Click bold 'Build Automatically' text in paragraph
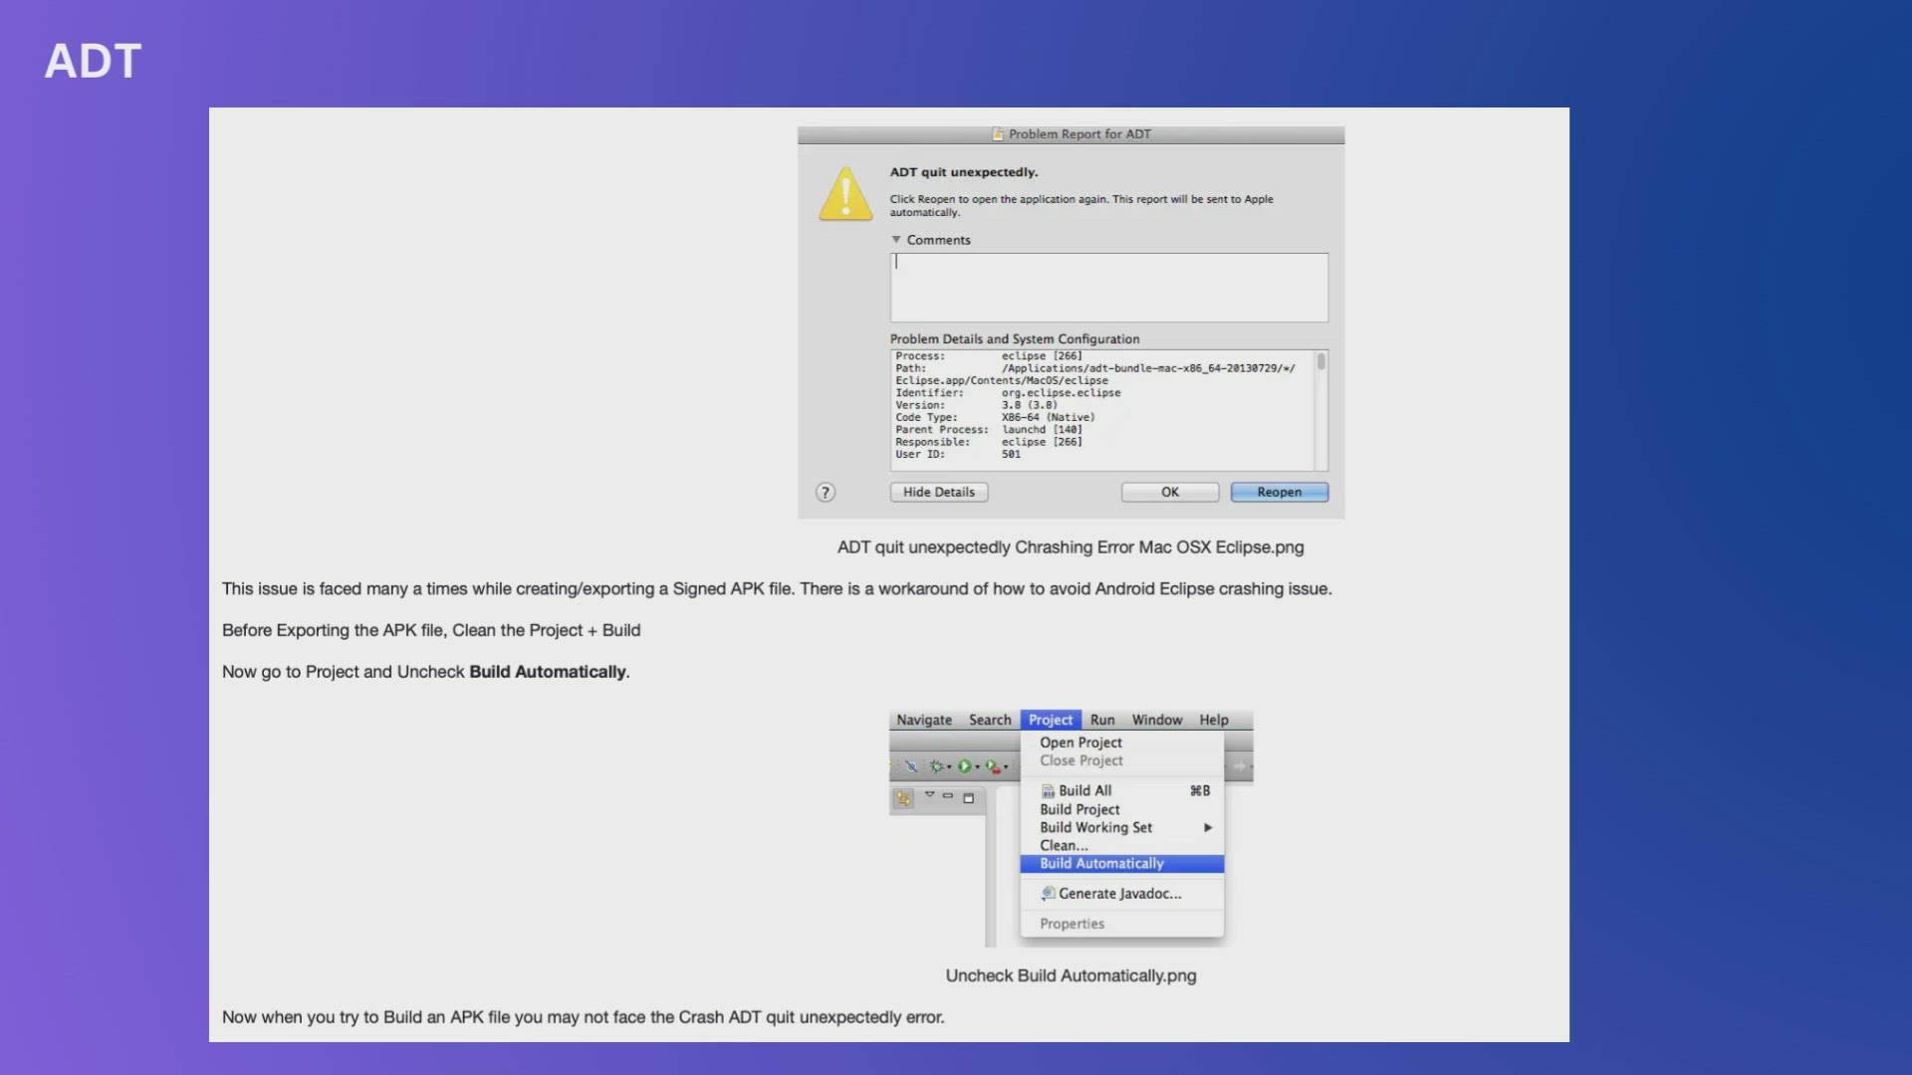The width and height of the screenshot is (1912, 1075). [x=548, y=672]
